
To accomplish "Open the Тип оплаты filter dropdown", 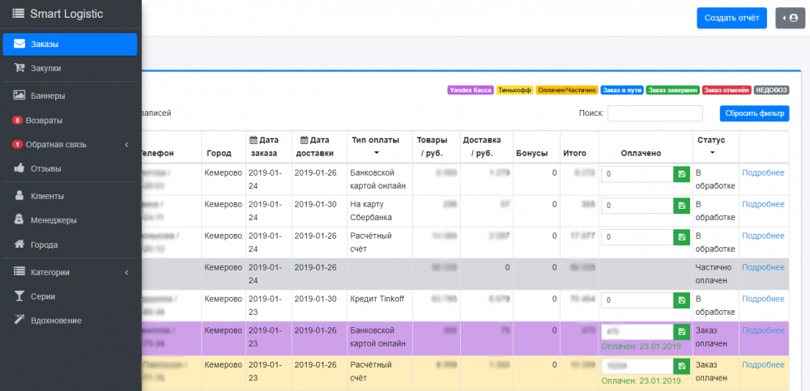I will 376,152.
